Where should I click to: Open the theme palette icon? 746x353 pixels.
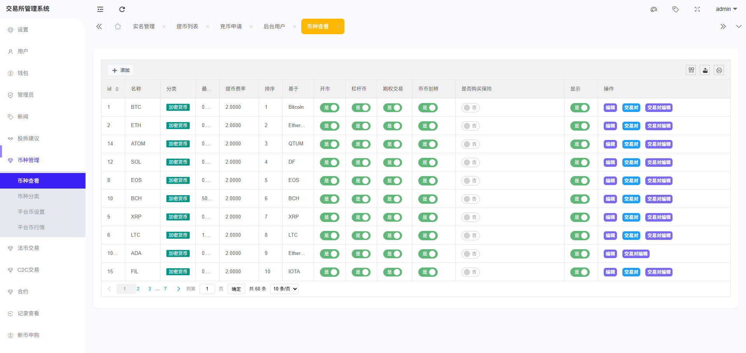[653, 9]
